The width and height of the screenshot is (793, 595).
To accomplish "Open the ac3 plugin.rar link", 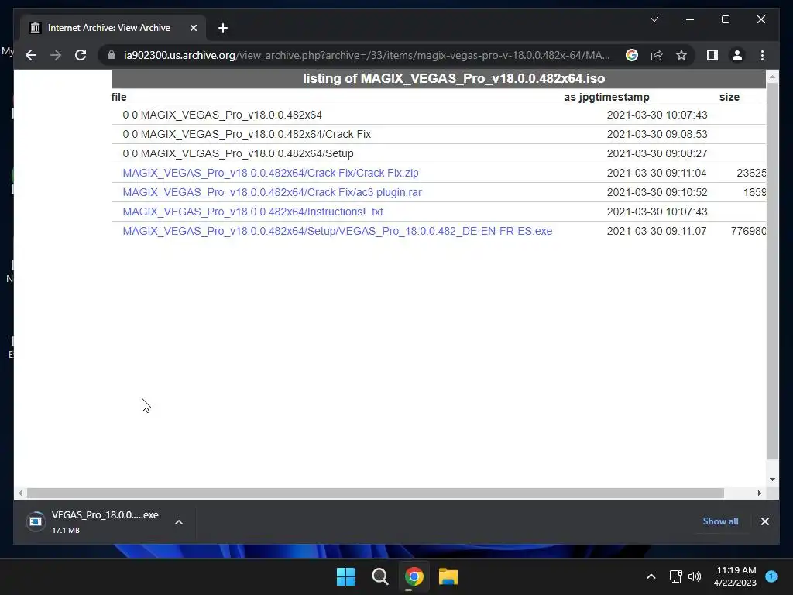I will [x=272, y=192].
